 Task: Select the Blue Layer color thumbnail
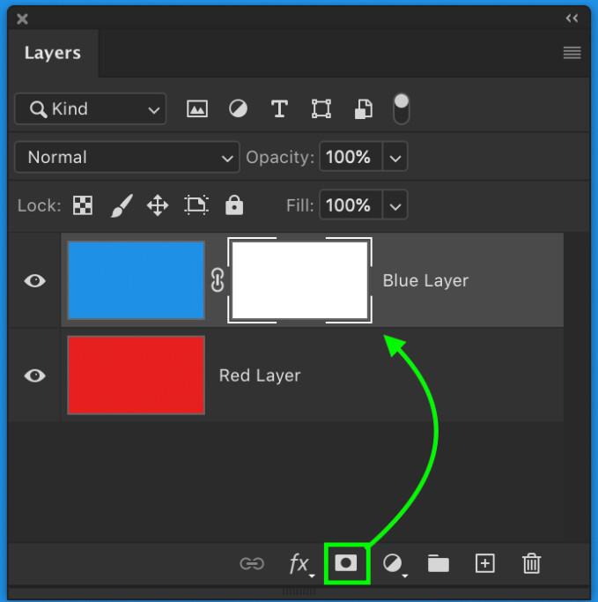point(136,280)
